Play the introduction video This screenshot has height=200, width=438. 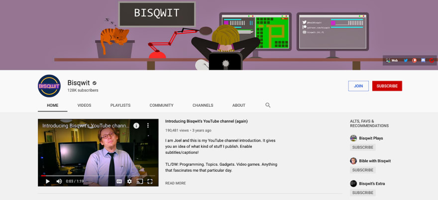(x=47, y=181)
